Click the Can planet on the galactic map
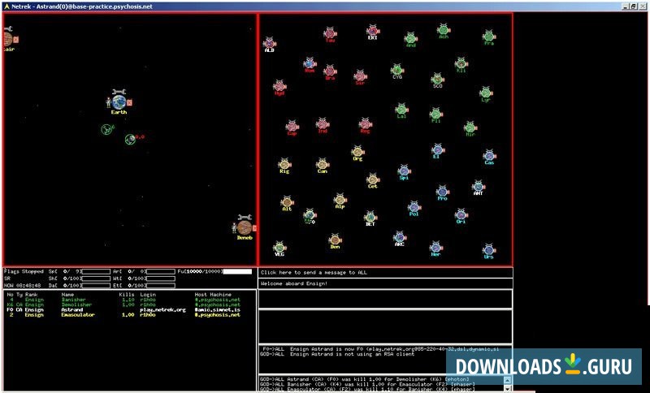This screenshot has width=650, height=393. point(323,164)
